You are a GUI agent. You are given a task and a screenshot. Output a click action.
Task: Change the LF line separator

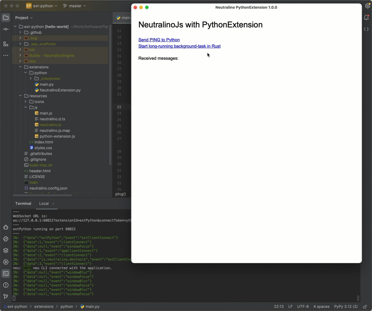click(x=290, y=307)
